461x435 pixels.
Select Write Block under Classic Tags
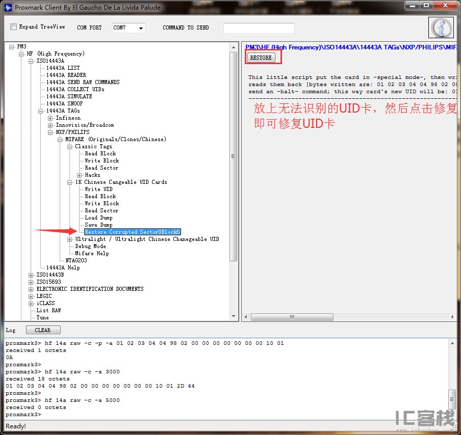101,160
